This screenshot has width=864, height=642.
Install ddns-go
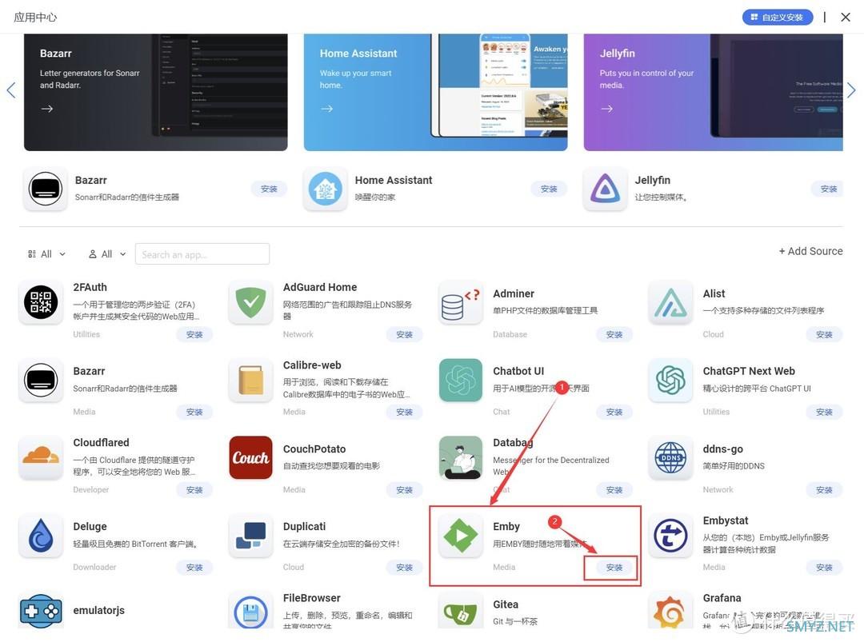[824, 489]
